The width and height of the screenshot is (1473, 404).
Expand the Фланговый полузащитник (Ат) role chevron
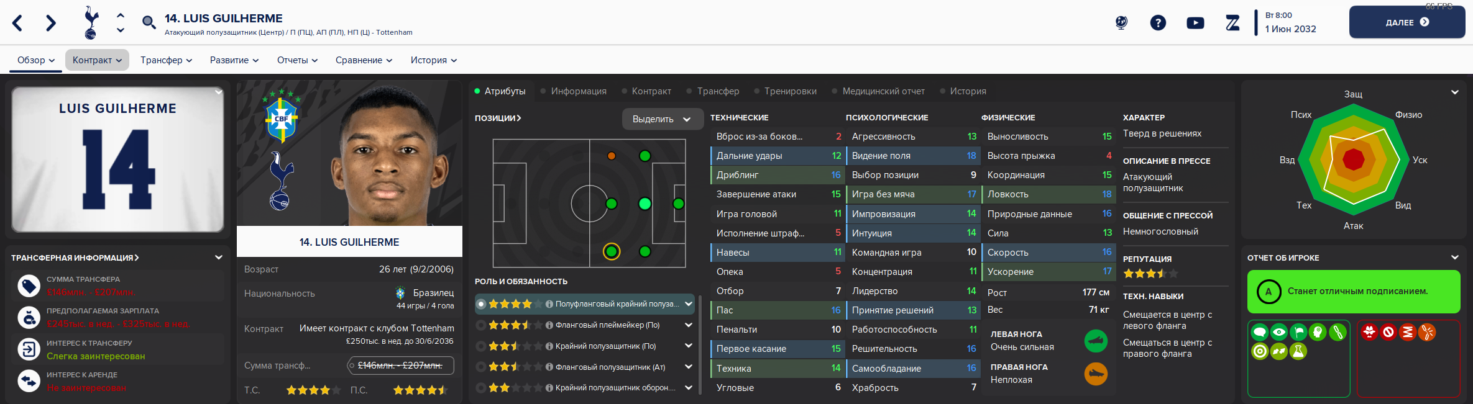(x=689, y=367)
